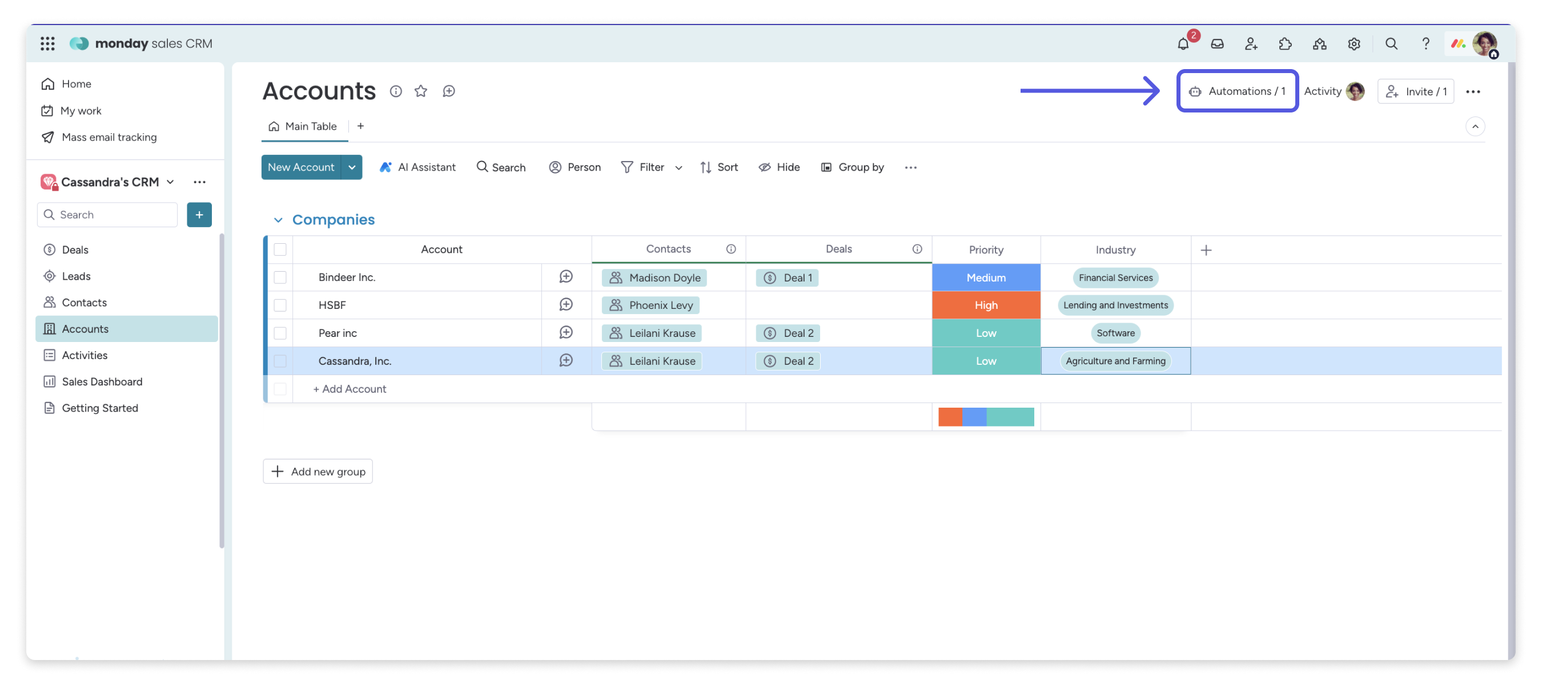Open the autopilot hub icon in top bar

(1319, 43)
